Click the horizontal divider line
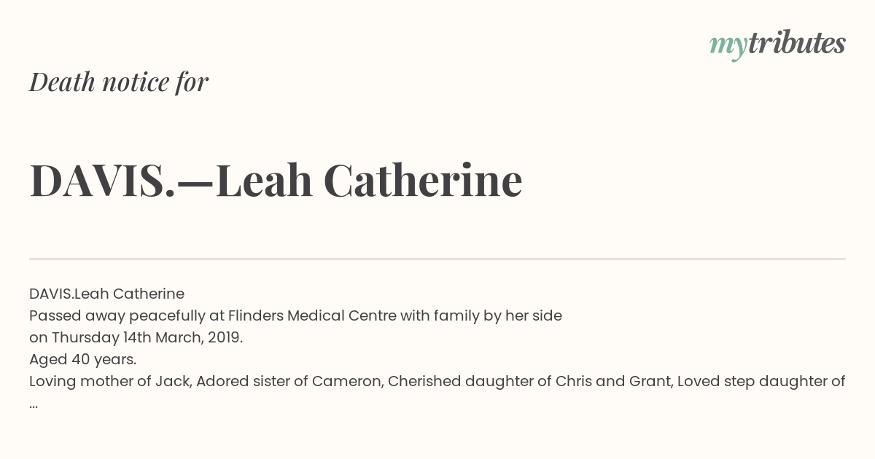Screen dimensions: 875x459 pos(437,259)
